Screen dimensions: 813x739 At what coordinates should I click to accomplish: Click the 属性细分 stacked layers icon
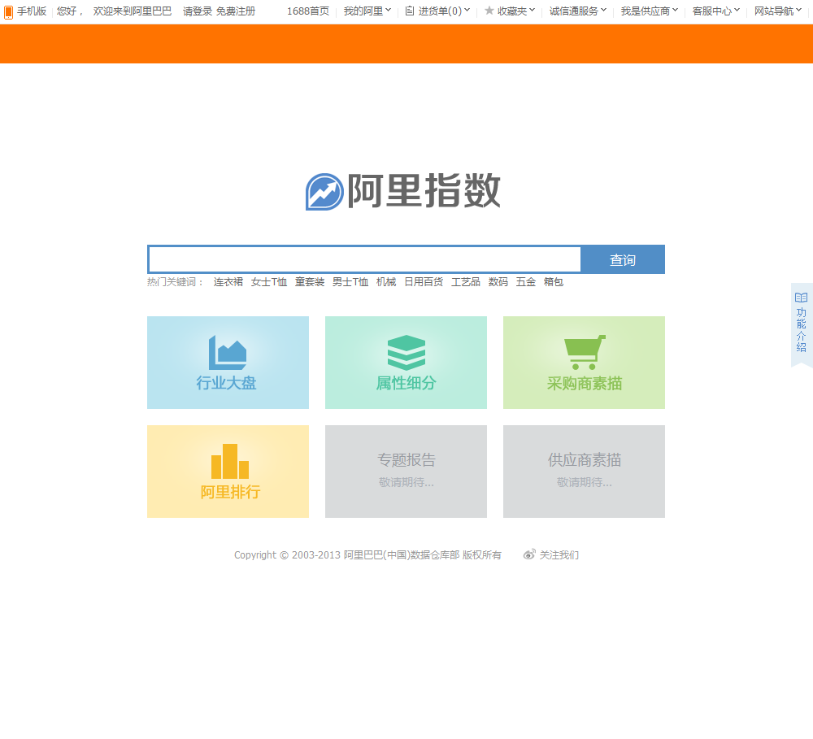[406, 353]
